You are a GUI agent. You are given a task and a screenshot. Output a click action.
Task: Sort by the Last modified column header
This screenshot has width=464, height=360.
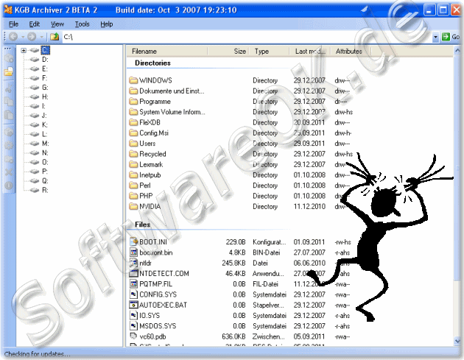310,52
